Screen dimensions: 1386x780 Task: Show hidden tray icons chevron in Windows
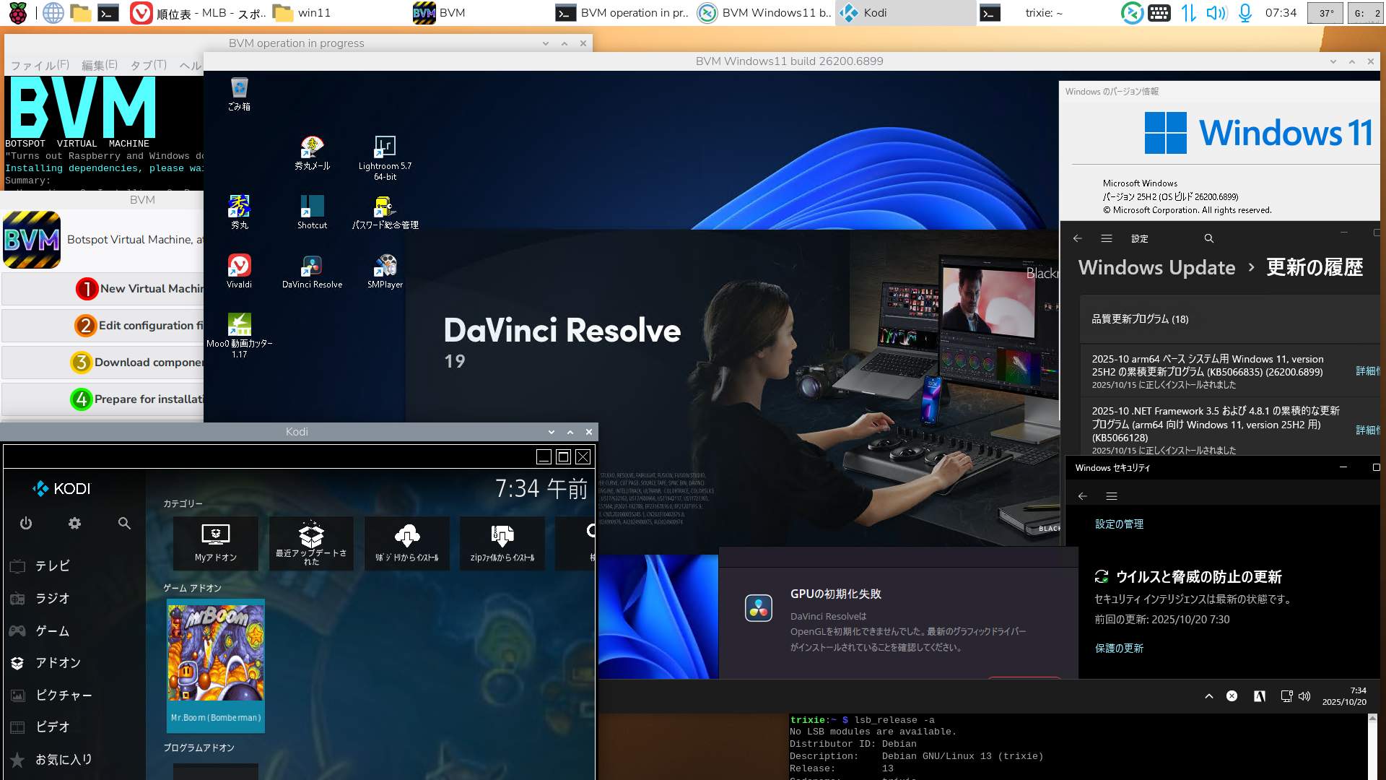1208,696
